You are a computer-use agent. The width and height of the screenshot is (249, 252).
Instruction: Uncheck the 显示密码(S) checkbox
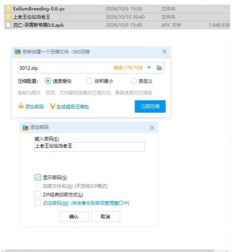tap(38, 177)
